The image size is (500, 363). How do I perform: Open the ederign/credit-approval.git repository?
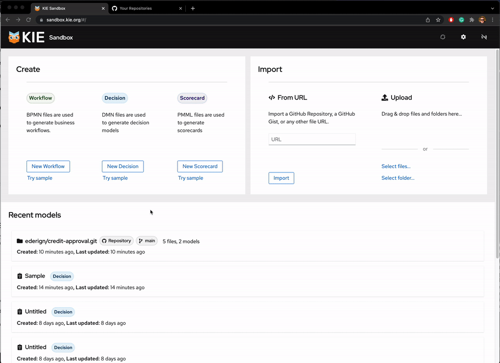(x=61, y=241)
